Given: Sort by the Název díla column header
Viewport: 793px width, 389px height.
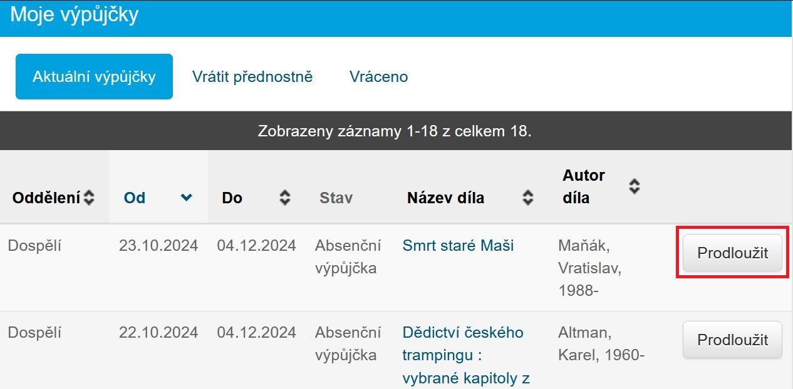Looking at the screenshot, I should [x=445, y=198].
